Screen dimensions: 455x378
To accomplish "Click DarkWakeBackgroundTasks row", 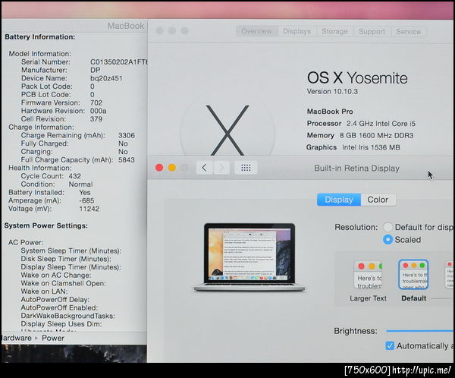I will (67, 316).
